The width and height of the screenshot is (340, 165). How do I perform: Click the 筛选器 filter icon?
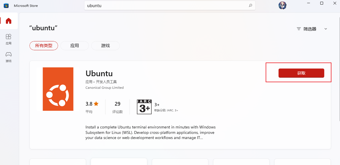click(x=299, y=29)
